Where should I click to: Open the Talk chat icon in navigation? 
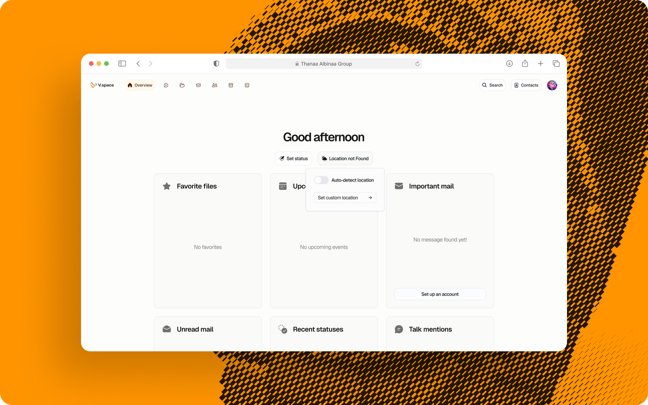[x=166, y=85]
